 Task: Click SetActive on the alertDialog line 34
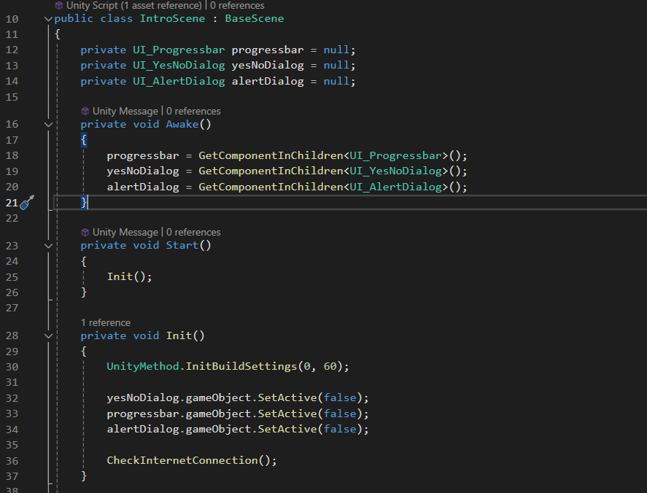tap(287, 429)
